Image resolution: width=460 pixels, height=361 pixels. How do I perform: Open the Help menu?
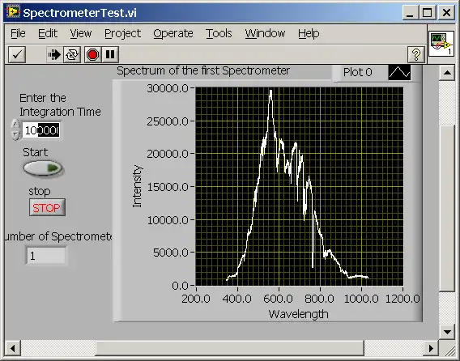pos(309,33)
